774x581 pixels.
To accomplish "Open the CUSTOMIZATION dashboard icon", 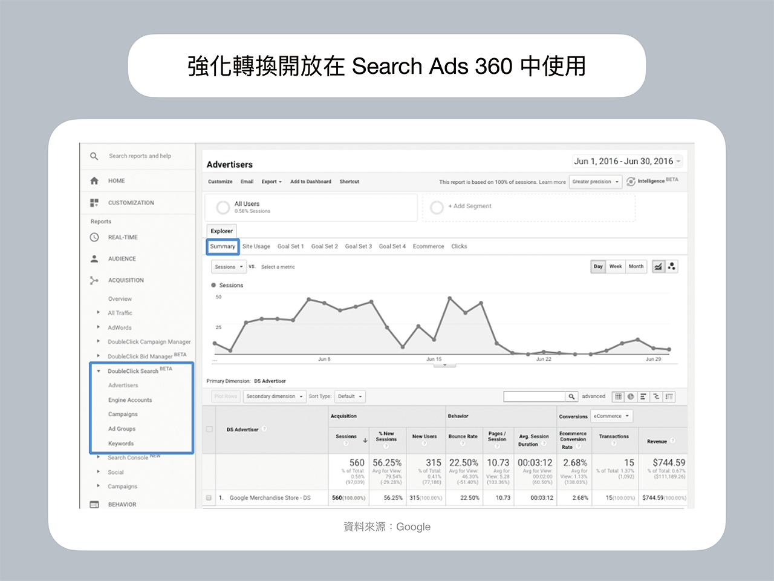I will pyautogui.click(x=94, y=203).
